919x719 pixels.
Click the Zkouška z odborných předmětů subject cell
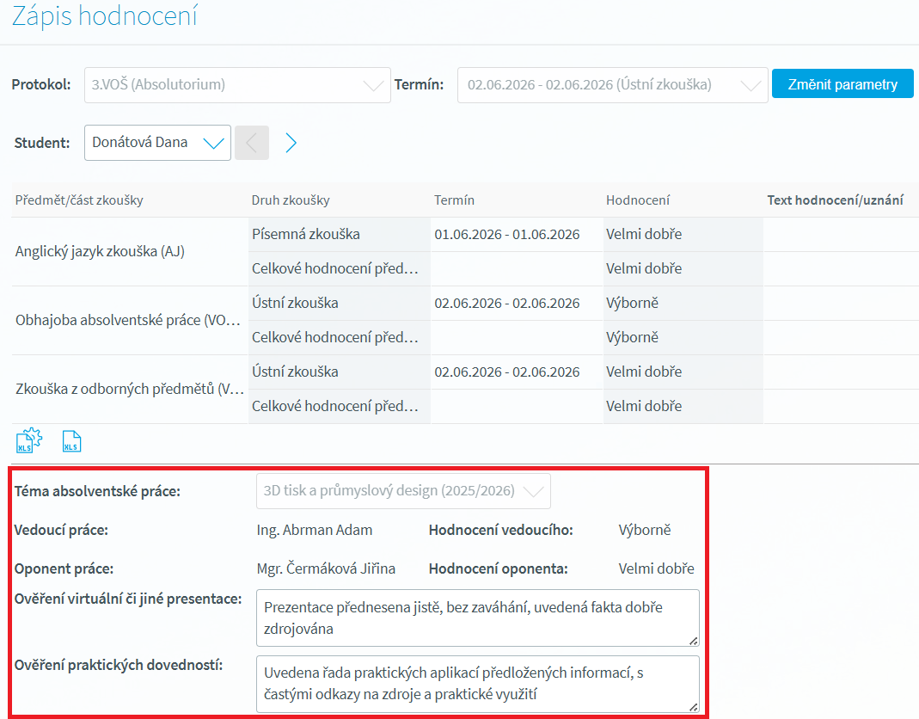(x=129, y=390)
